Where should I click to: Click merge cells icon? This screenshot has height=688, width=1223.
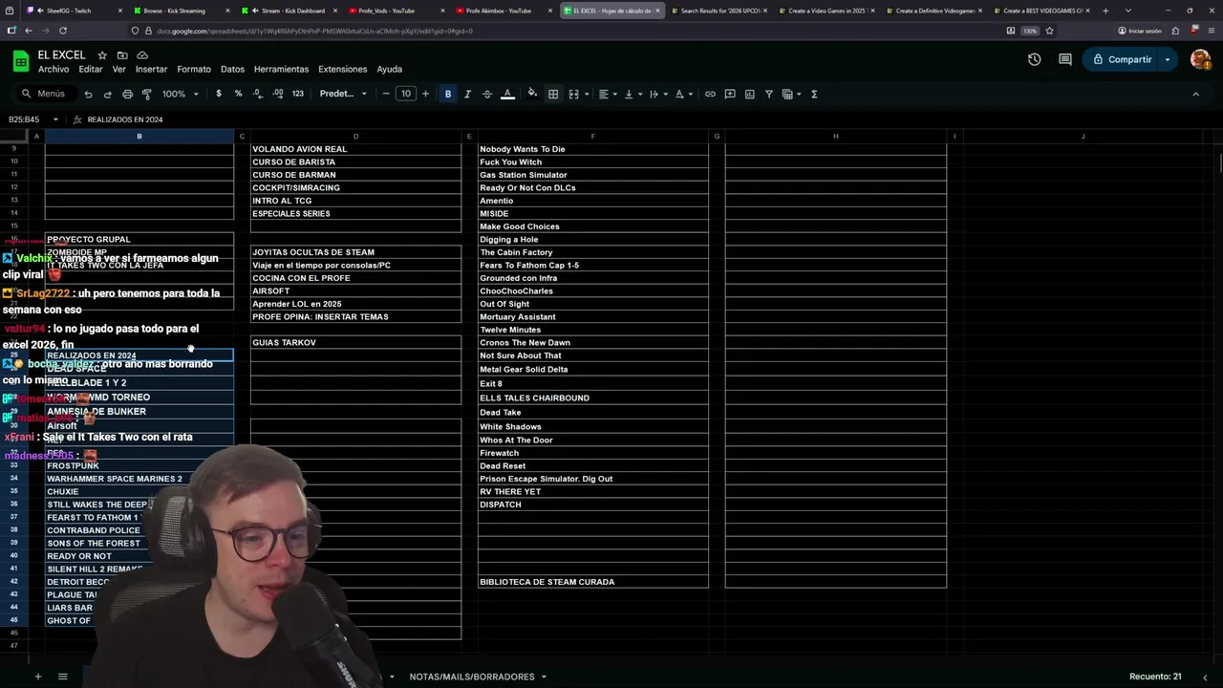coord(574,94)
